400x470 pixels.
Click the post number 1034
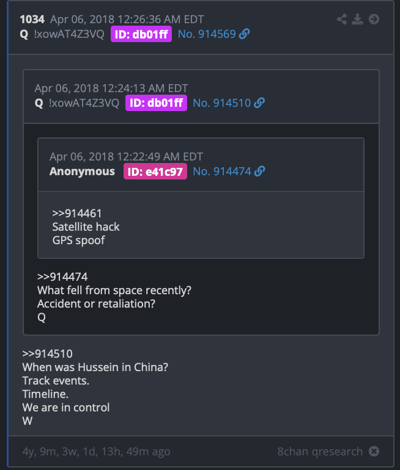click(x=32, y=20)
